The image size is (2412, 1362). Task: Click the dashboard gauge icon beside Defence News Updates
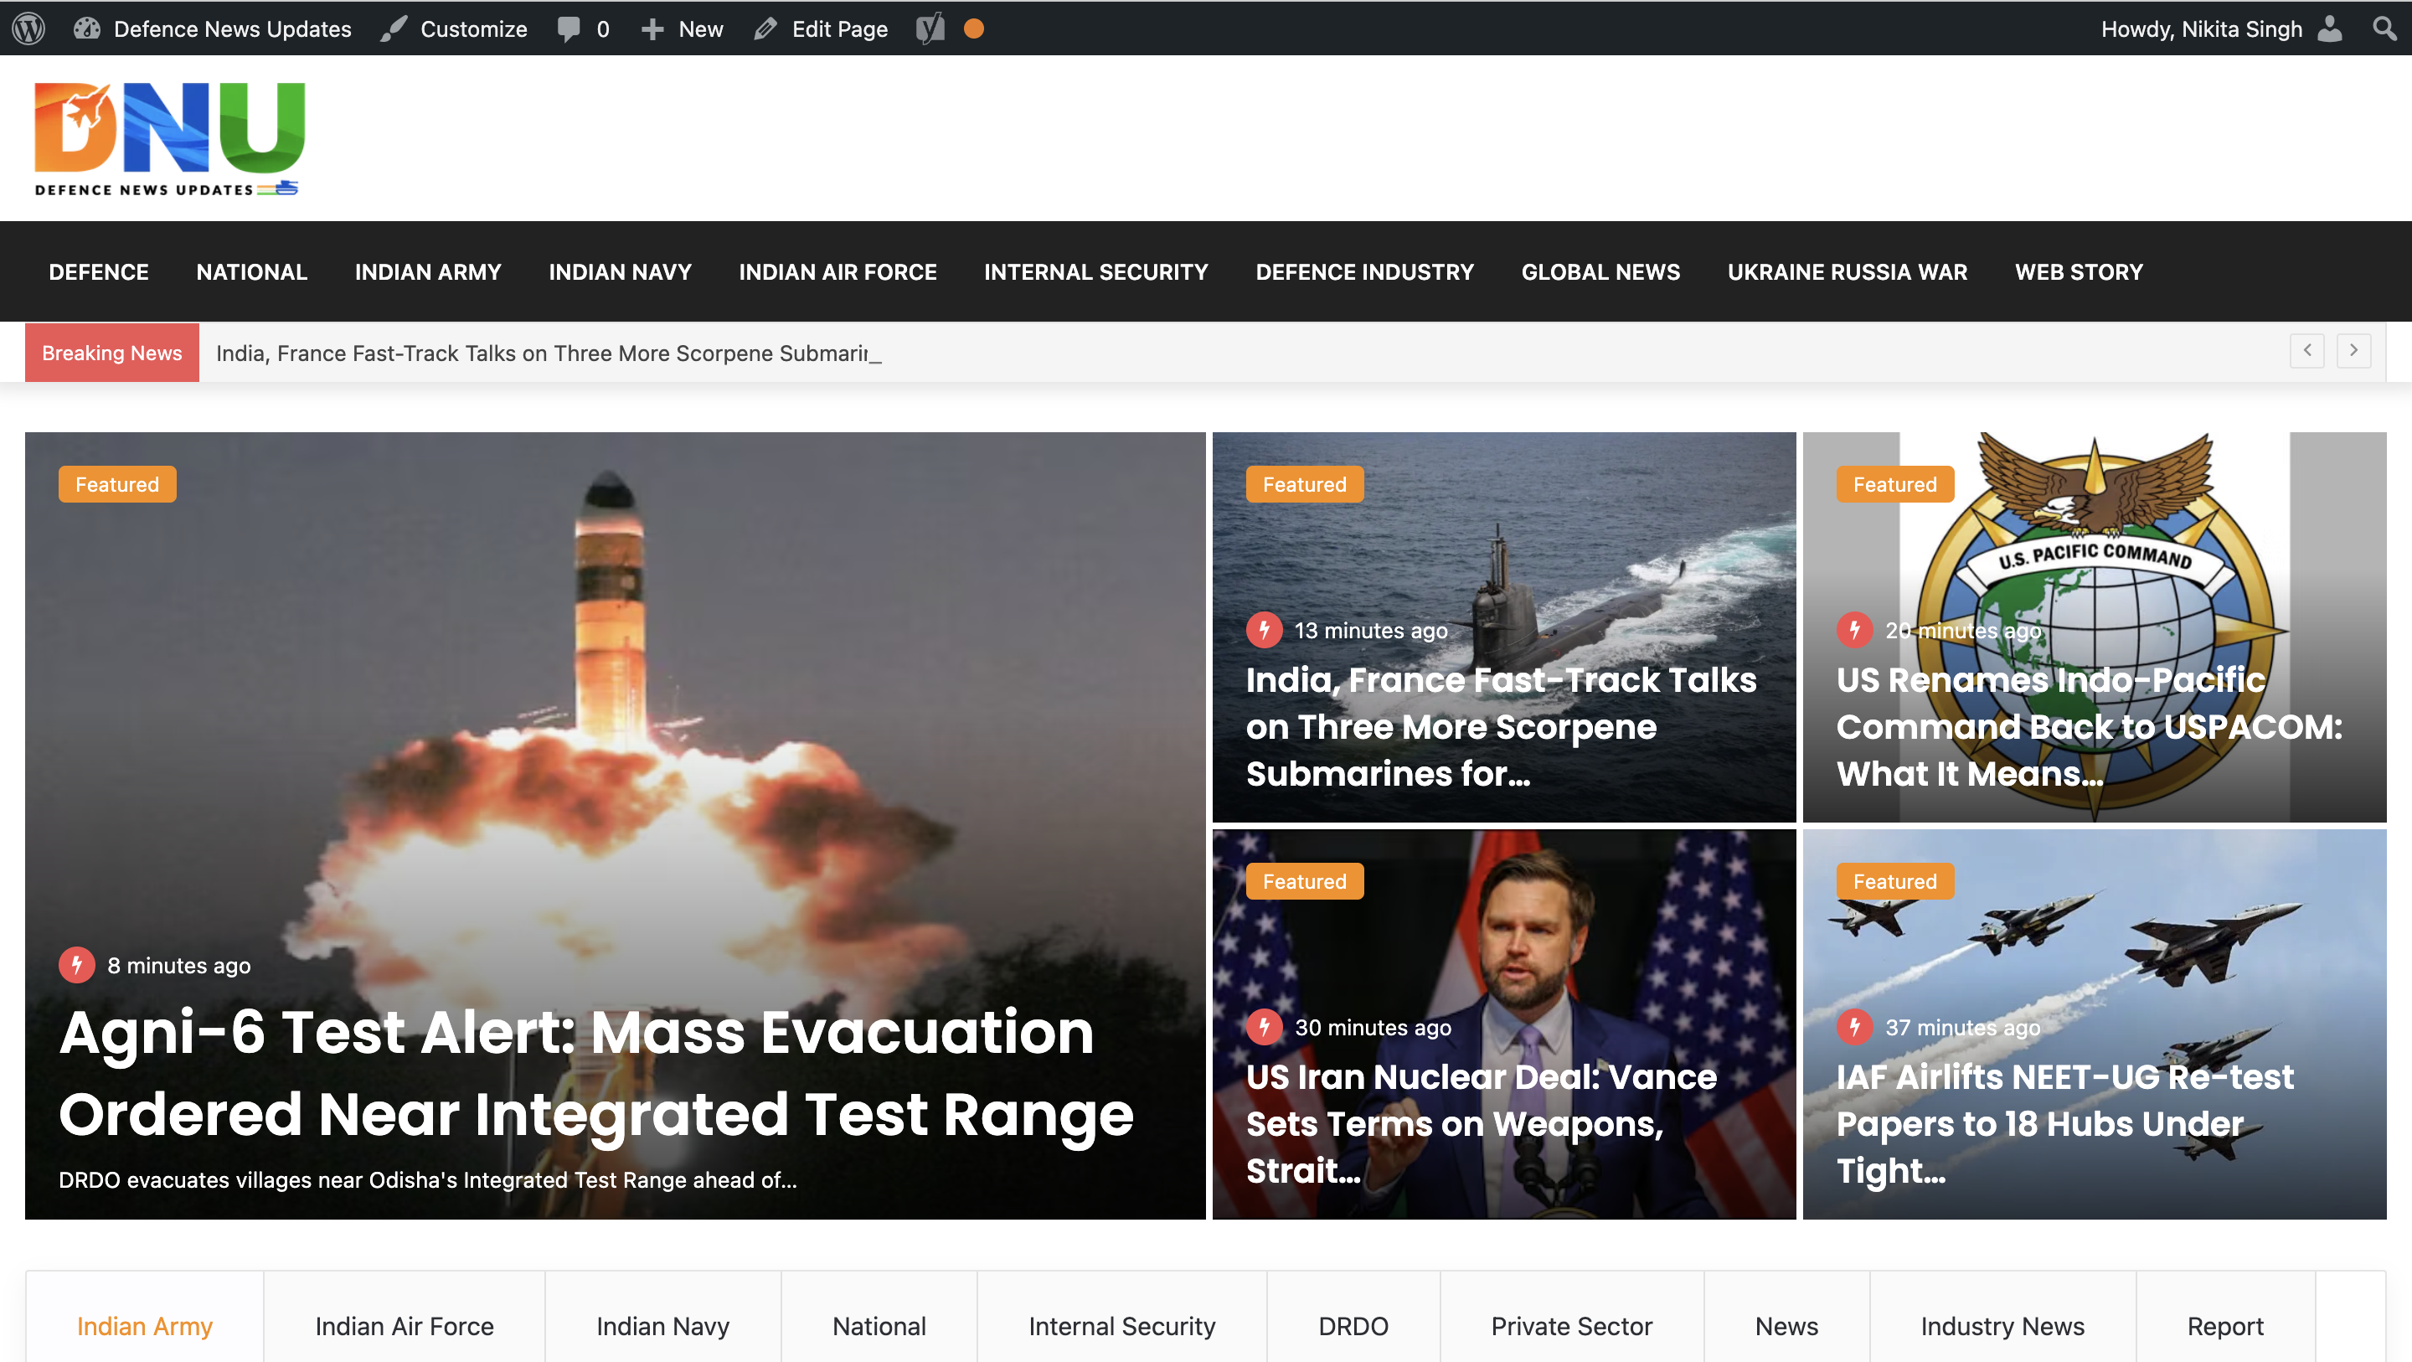(x=86, y=28)
